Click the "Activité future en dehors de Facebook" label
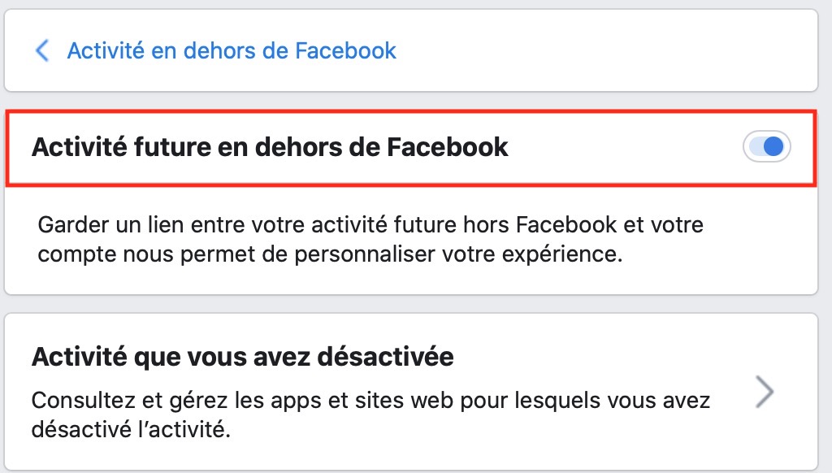 click(x=270, y=147)
